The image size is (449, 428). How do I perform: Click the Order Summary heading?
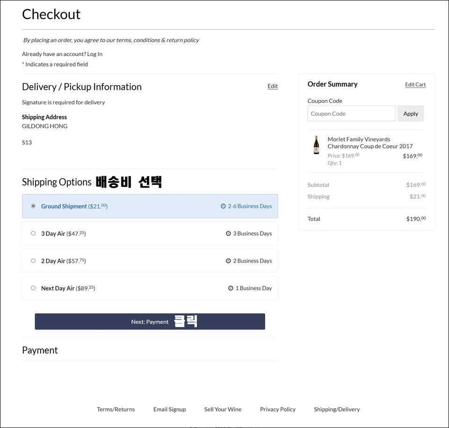[333, 84]
